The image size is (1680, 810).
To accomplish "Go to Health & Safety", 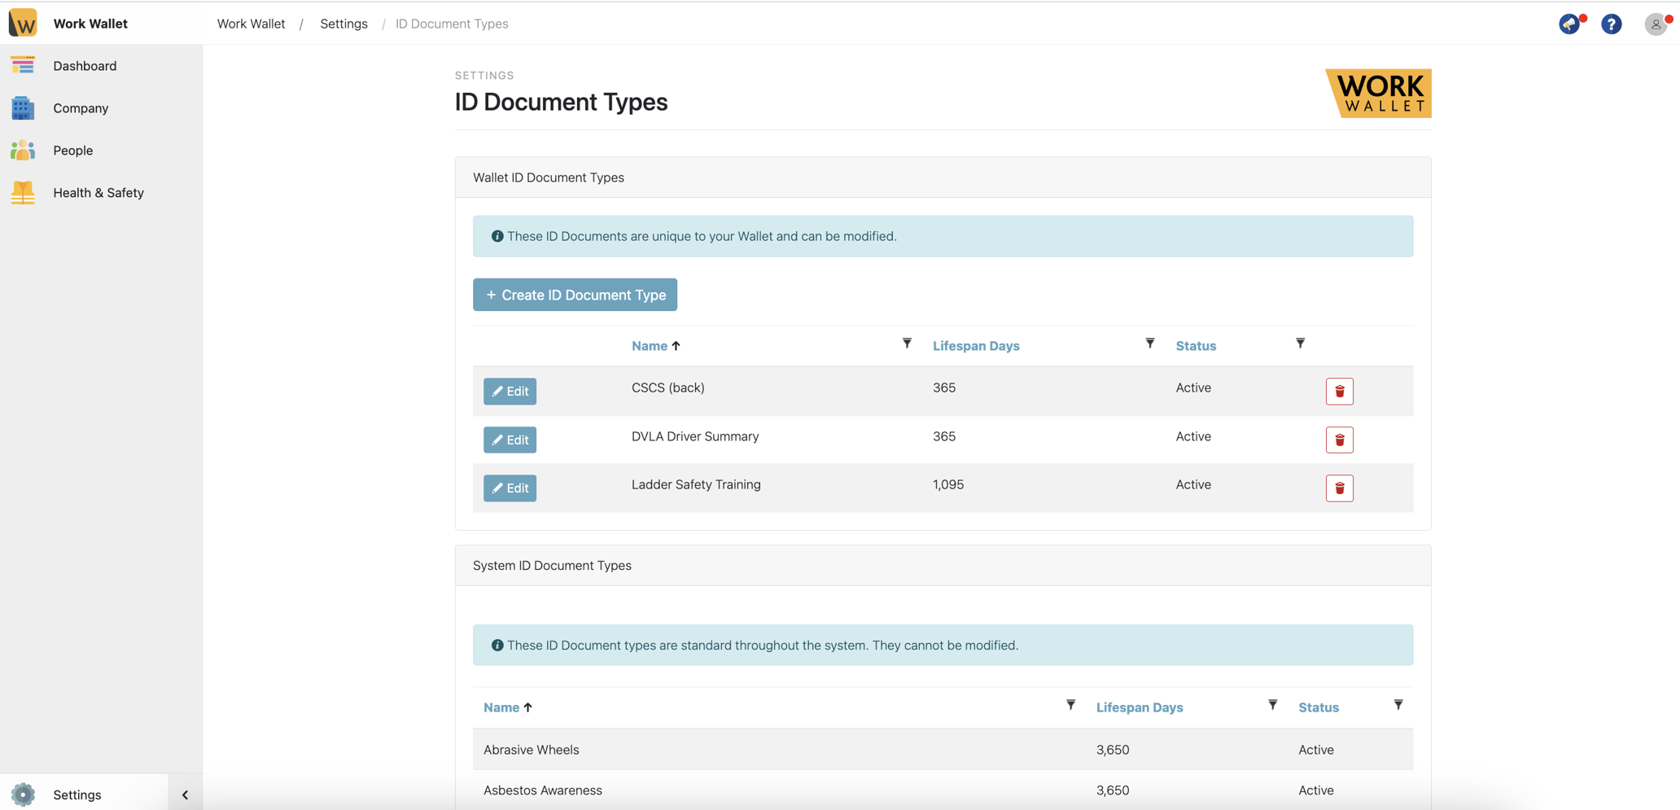I will [98, 192].
